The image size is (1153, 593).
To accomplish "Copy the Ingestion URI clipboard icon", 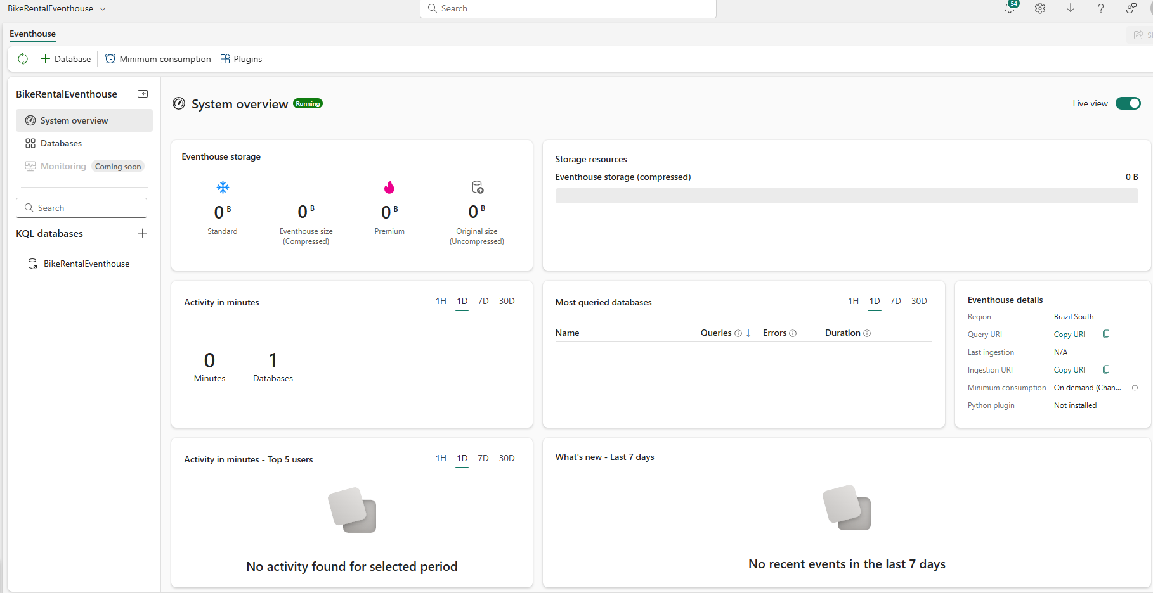I will tap(1106, 369).
